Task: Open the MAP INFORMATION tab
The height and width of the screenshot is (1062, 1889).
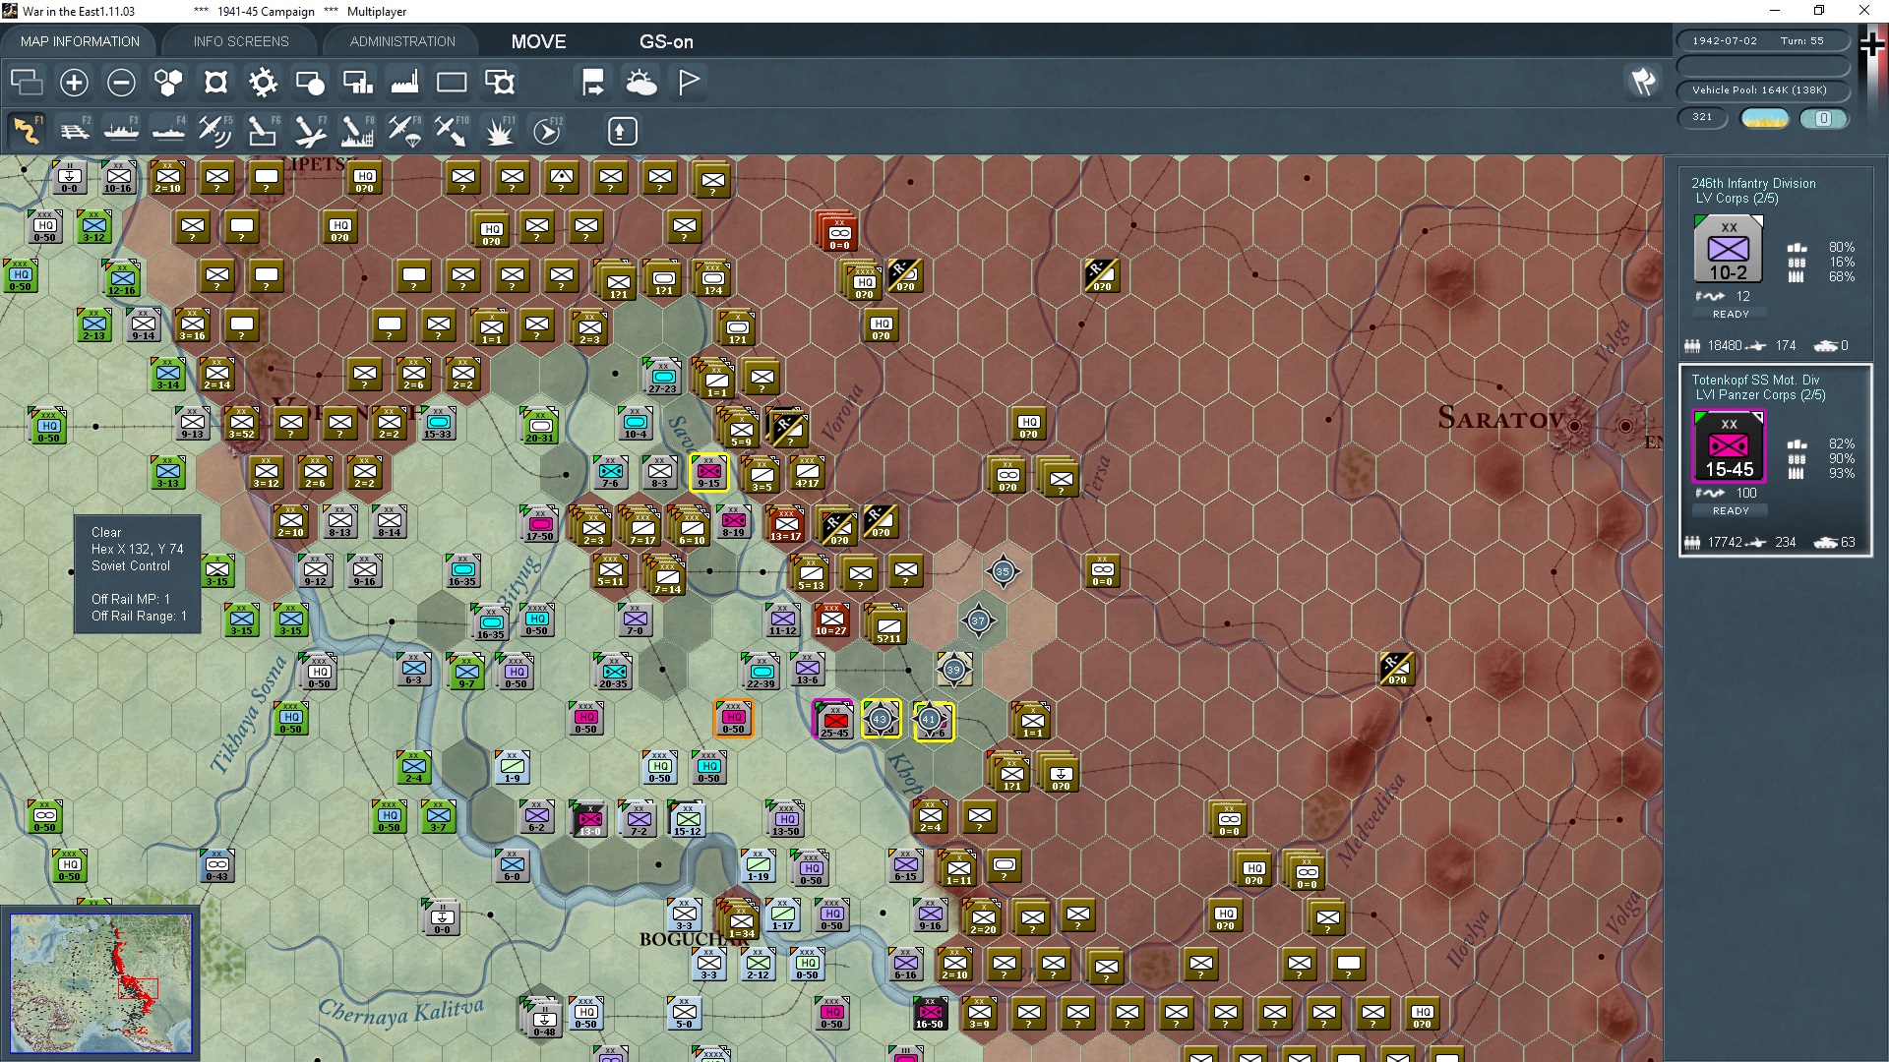Action: 80,41
